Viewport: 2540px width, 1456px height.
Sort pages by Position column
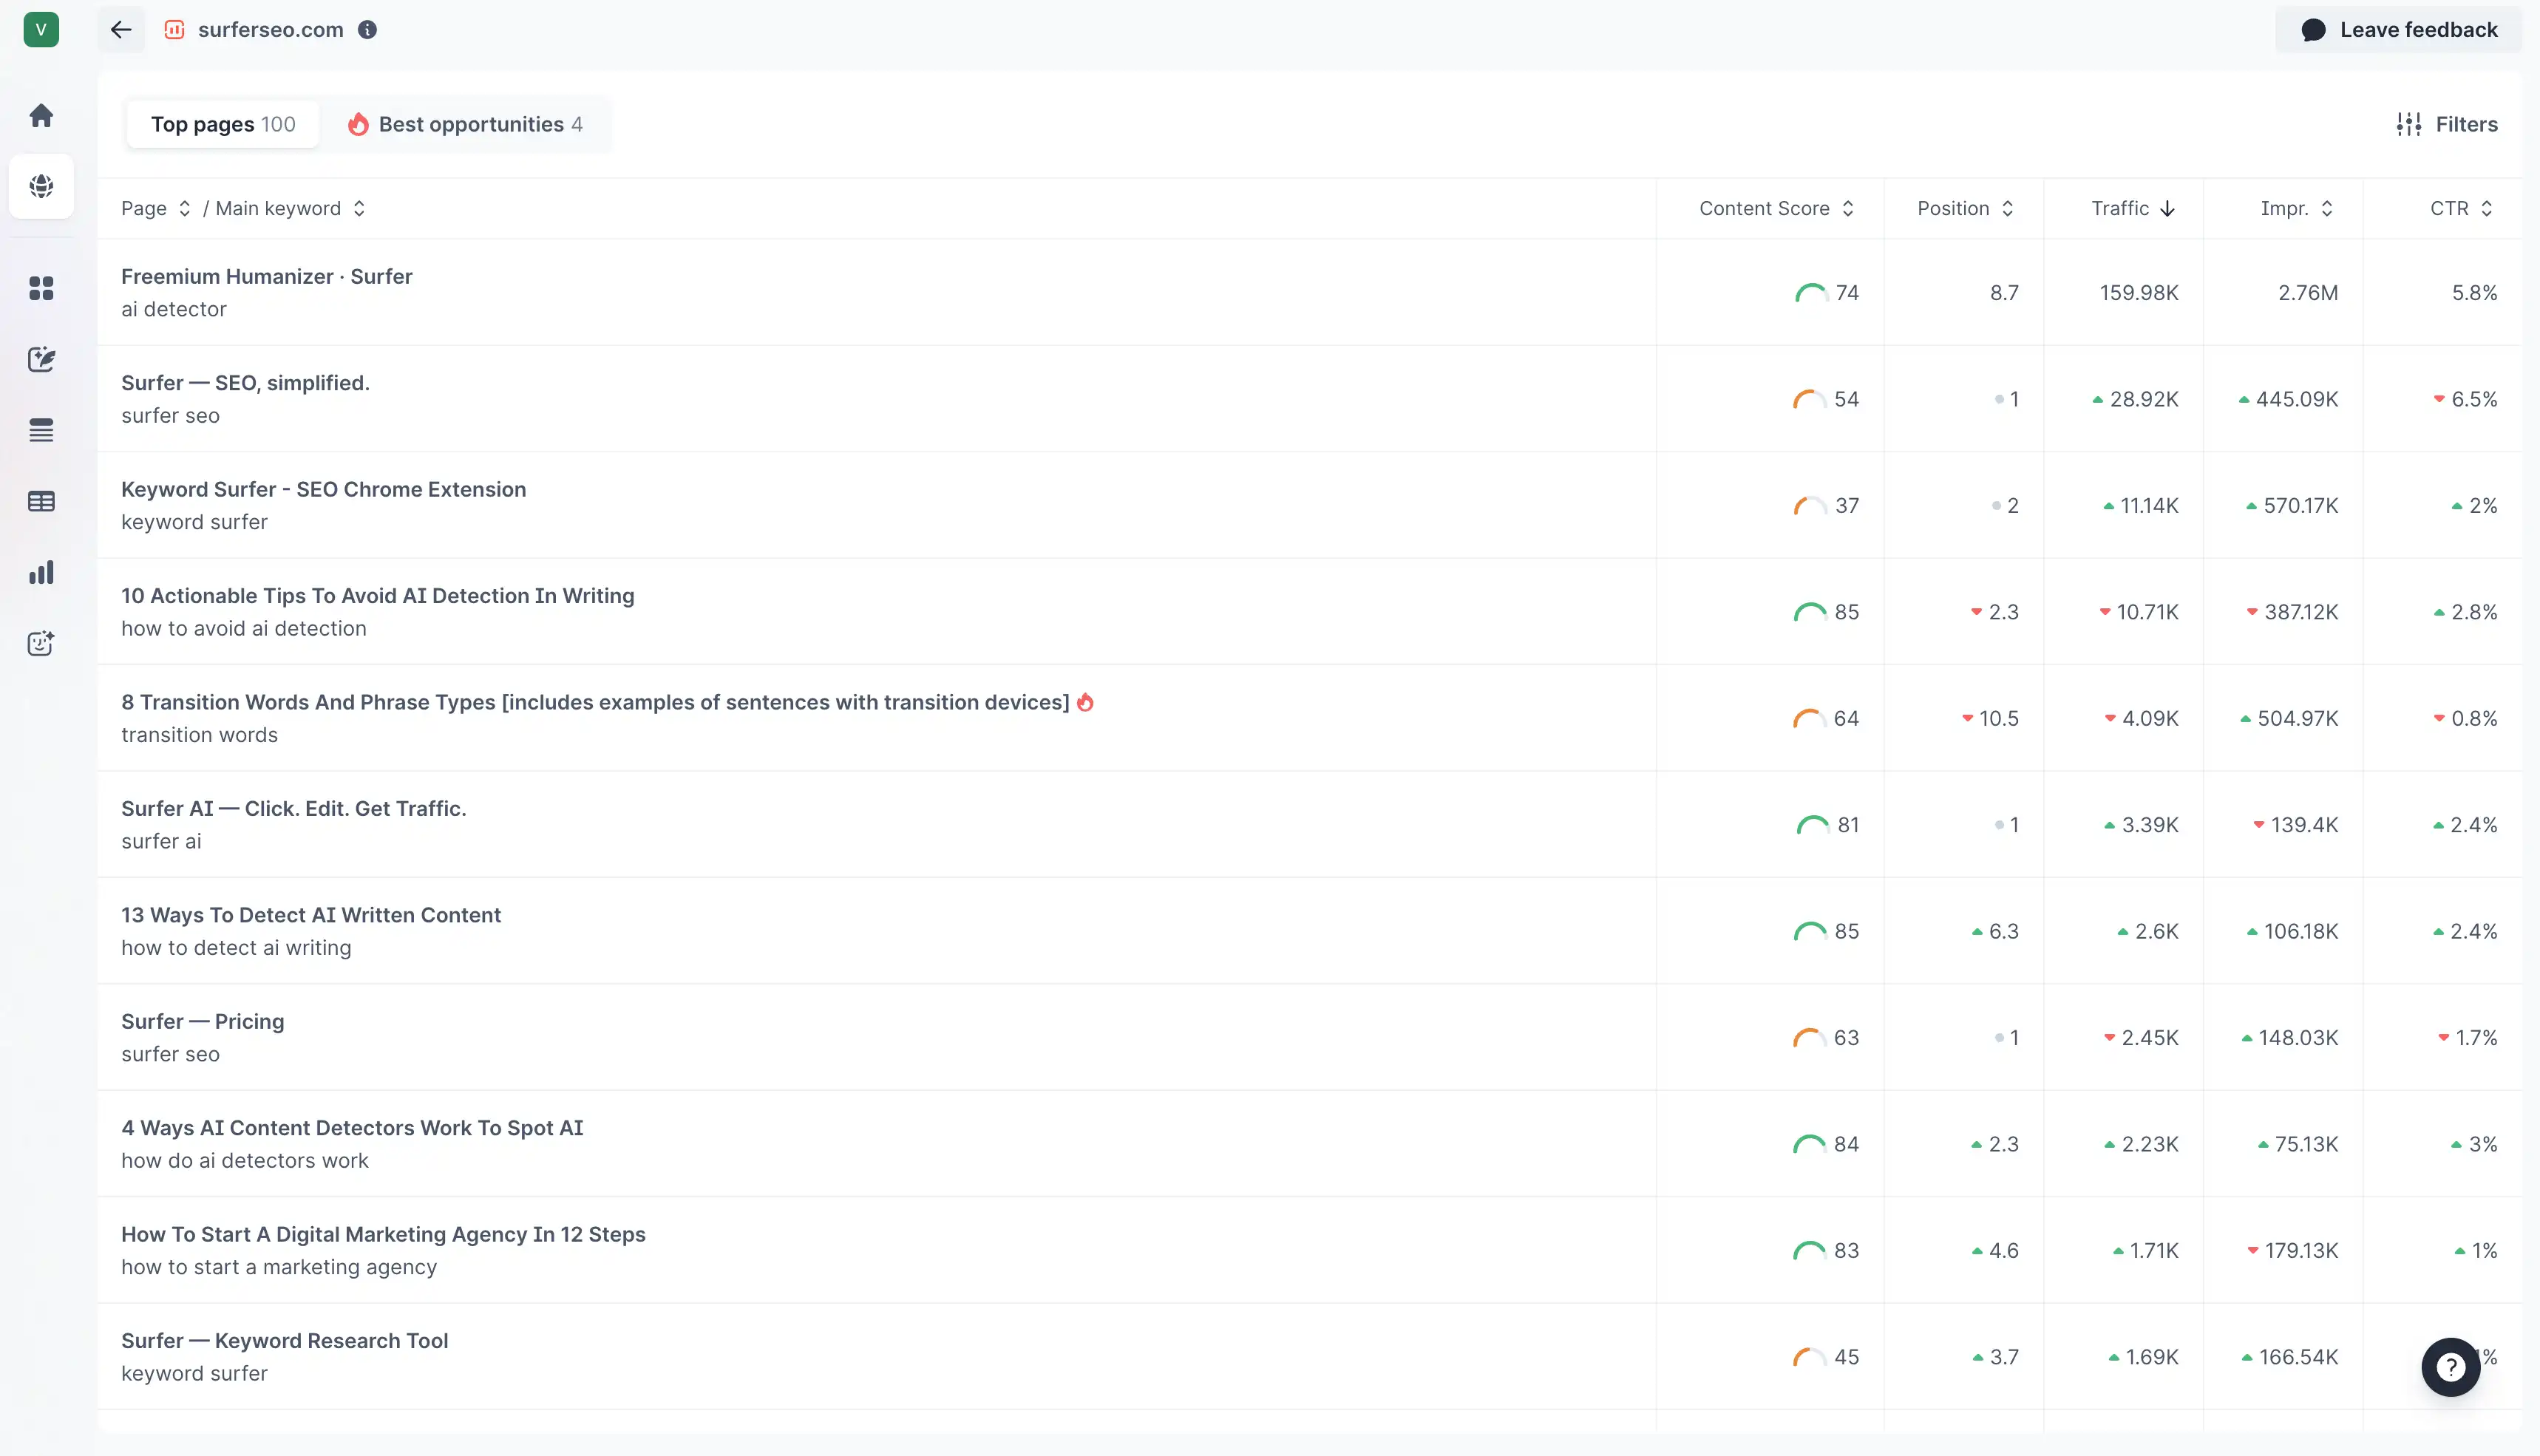click(2011, 208)
